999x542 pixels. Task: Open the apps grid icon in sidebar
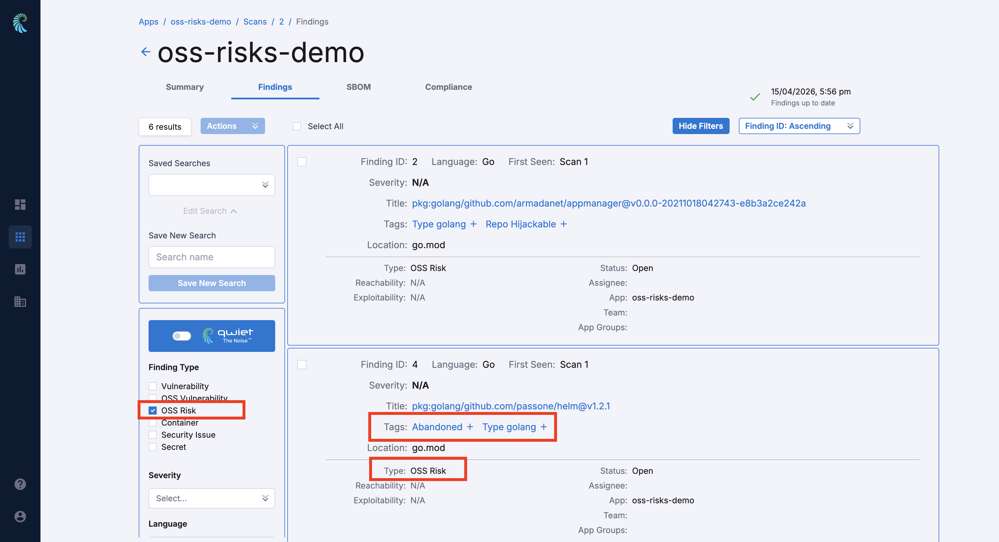(x=20, y=237)
